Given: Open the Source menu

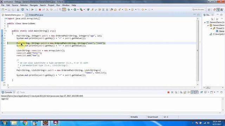Looking at the screenshot, I should click(x=15, y=5).
